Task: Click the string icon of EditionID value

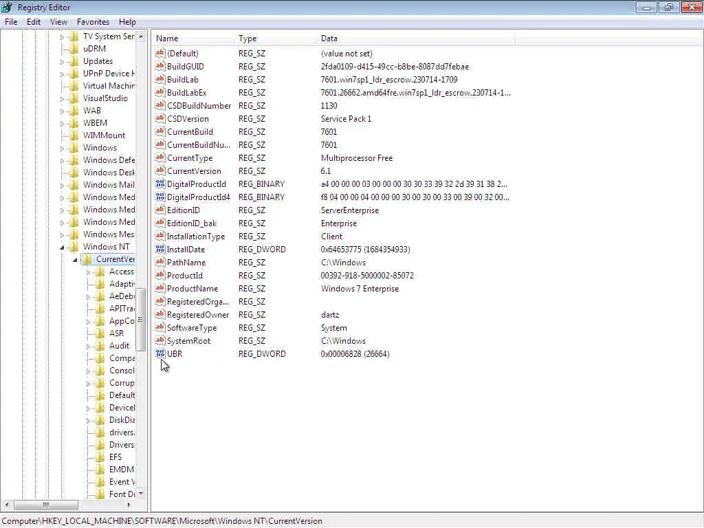Action: point(160,210)
